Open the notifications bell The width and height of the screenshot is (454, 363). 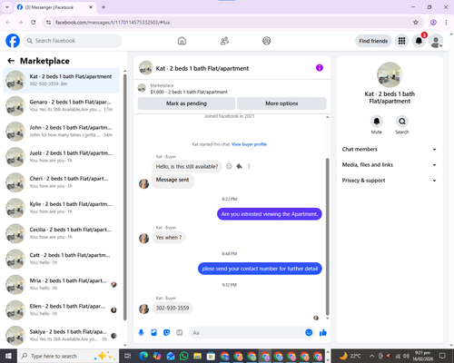tap(419, 41)
